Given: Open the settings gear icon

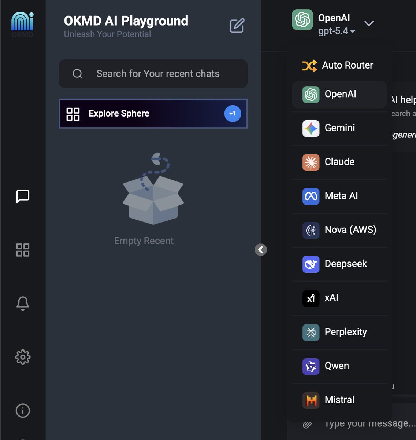Looking at the screenshot, I should tap(23, 357).
